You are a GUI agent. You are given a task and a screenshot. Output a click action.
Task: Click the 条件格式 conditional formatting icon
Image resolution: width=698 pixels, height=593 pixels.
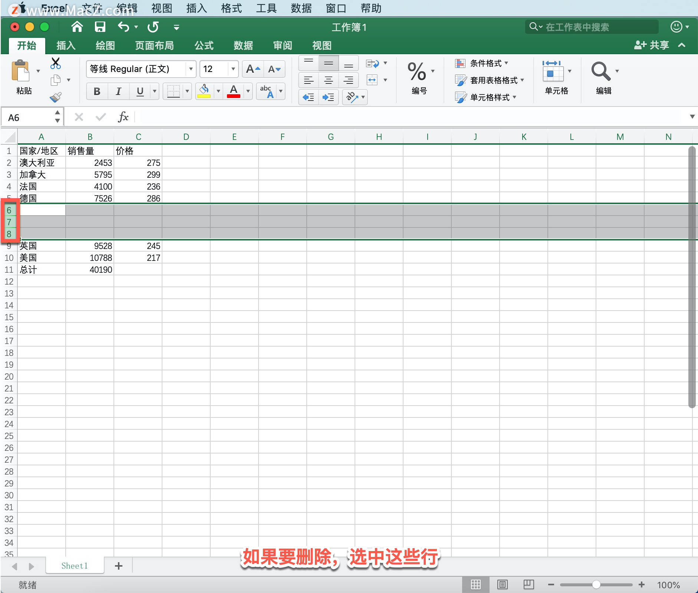pyautogui.click(x=460, y=63)
